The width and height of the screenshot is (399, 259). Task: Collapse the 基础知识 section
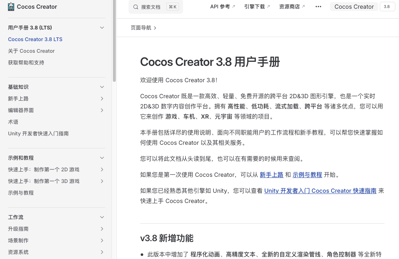102,87
